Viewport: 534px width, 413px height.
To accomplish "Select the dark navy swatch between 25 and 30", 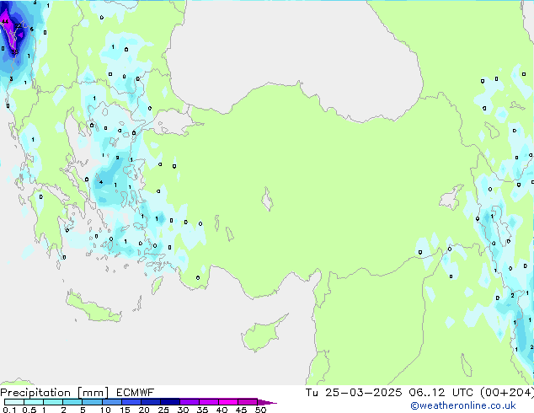I will coord(170,402).
